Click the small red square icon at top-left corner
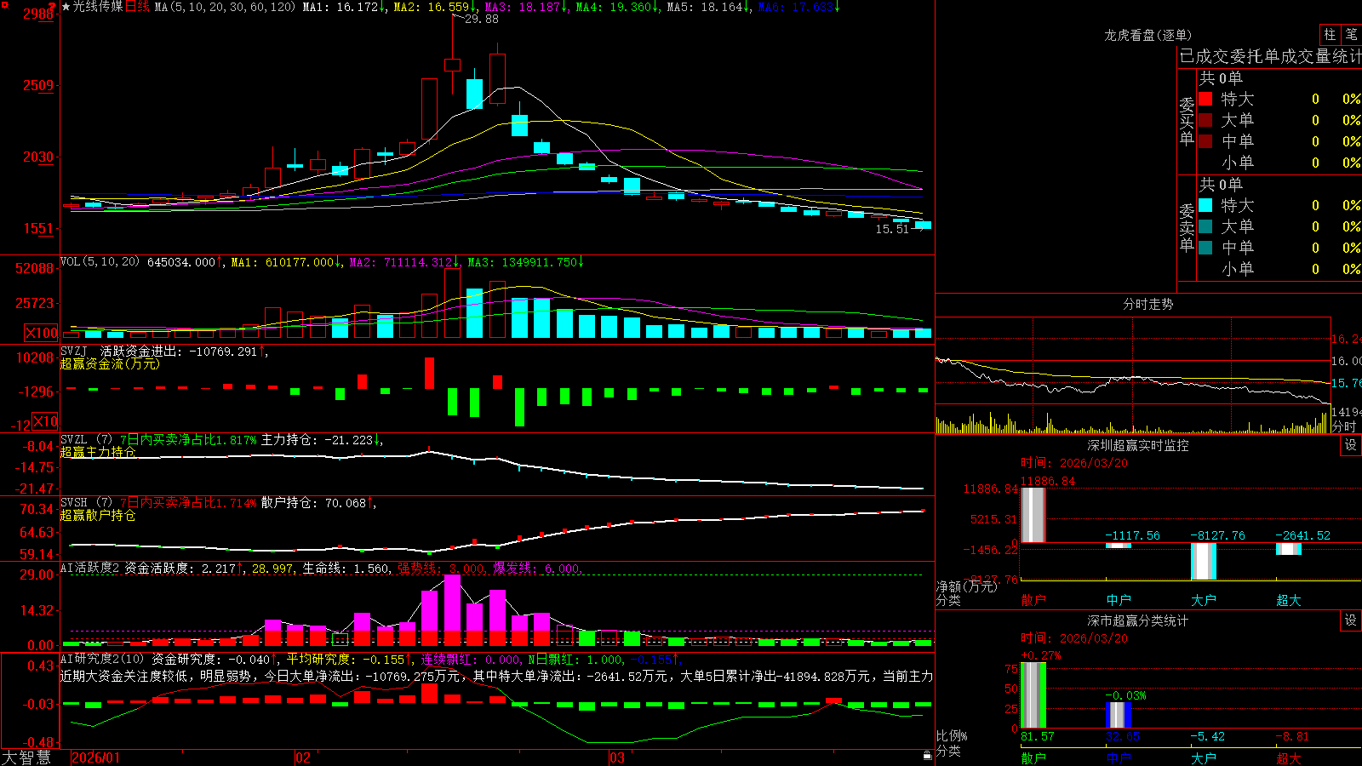Image resolution: width=1362 pixels, height=766 pixels. (3, 3)
